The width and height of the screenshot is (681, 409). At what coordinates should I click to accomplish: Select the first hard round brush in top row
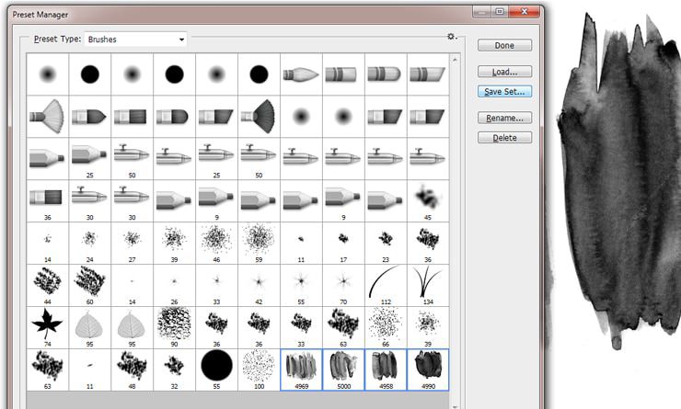click(x=89, y=74)
